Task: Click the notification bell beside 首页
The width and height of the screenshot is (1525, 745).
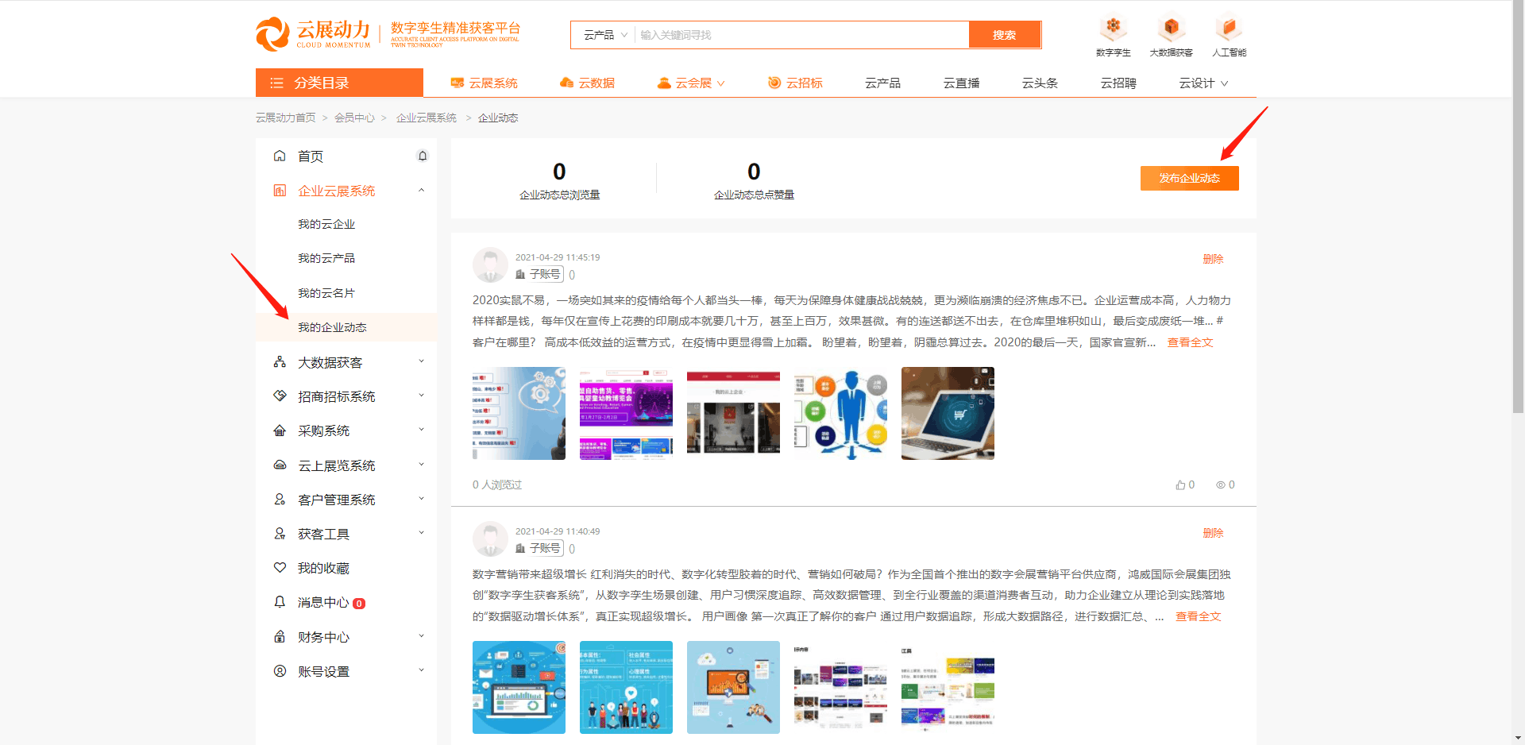Action: click(x=423, y=156)
